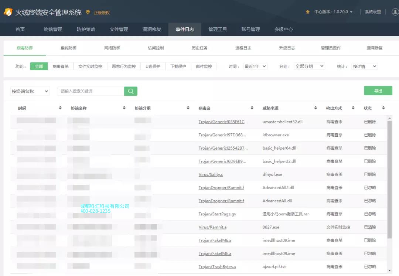Sort table by 时间 column arrows

pyautogui.click(x=60, y=108)
